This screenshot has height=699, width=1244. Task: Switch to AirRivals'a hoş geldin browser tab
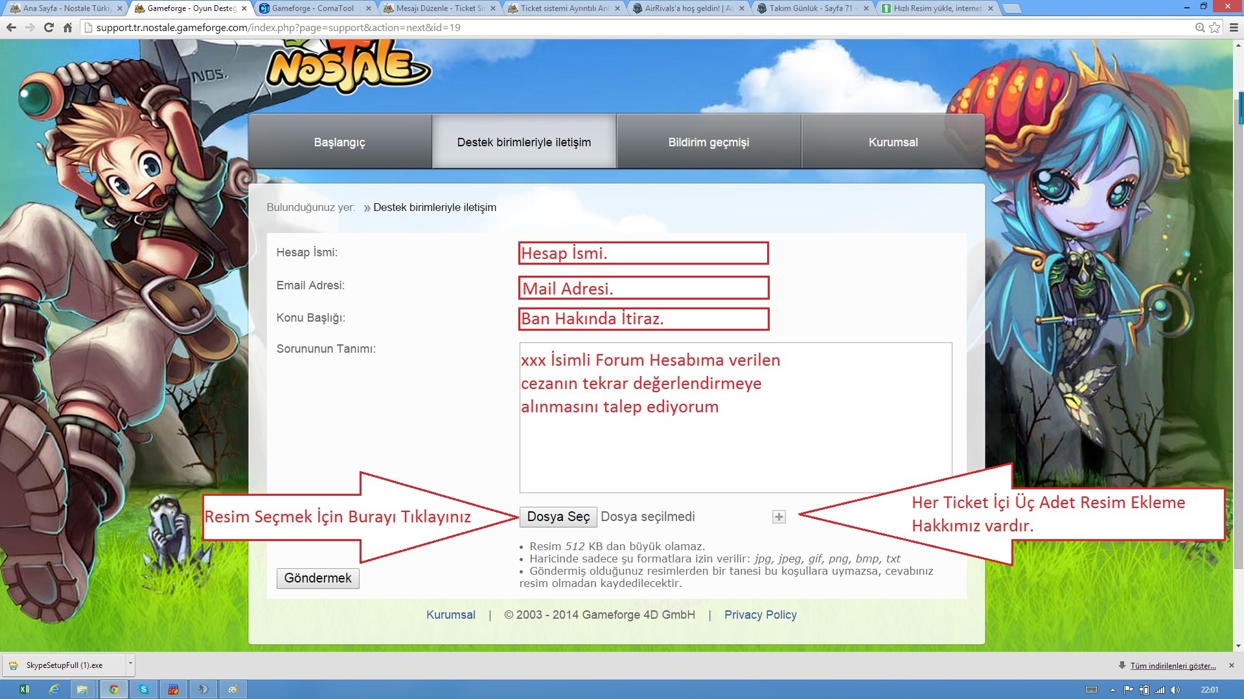[x=688, y=8]
